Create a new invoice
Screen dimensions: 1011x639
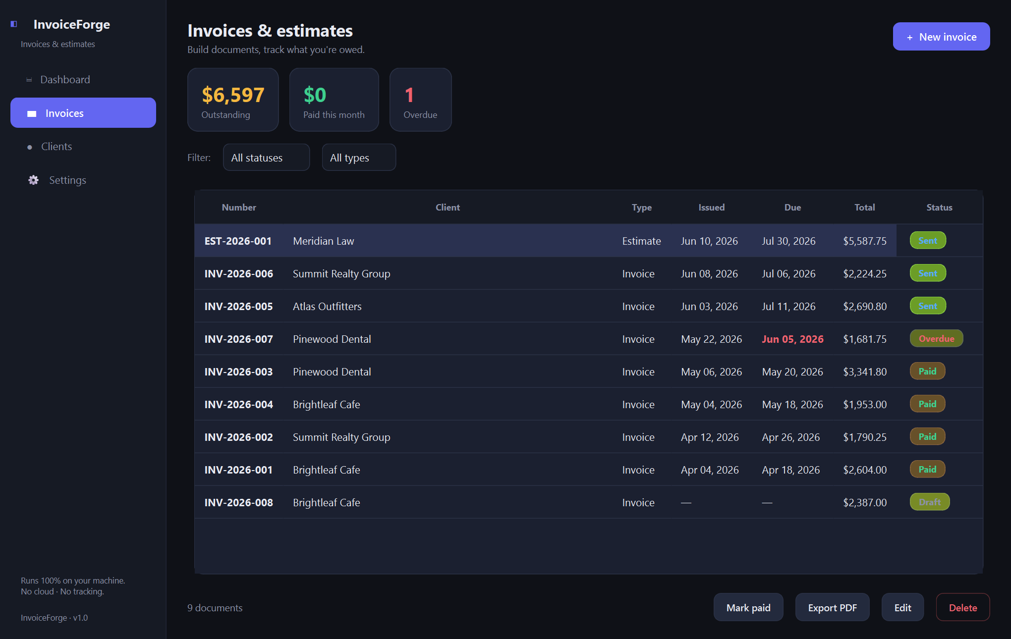pos(941,37)
